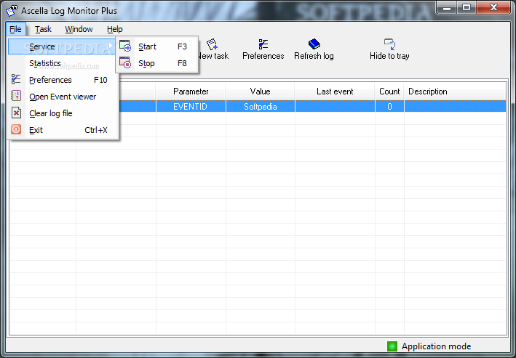Click the Count column header
This screenshot has height=358, width=516.
point(389,91)
